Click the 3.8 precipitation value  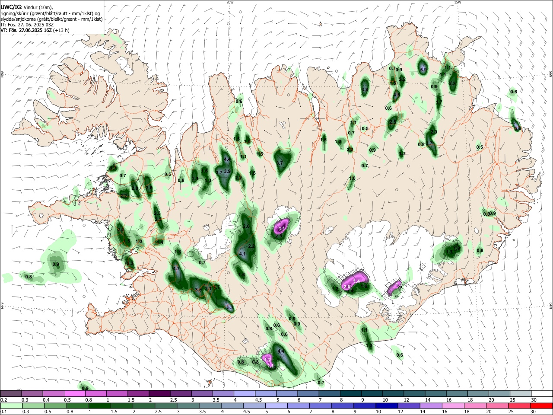365,89
